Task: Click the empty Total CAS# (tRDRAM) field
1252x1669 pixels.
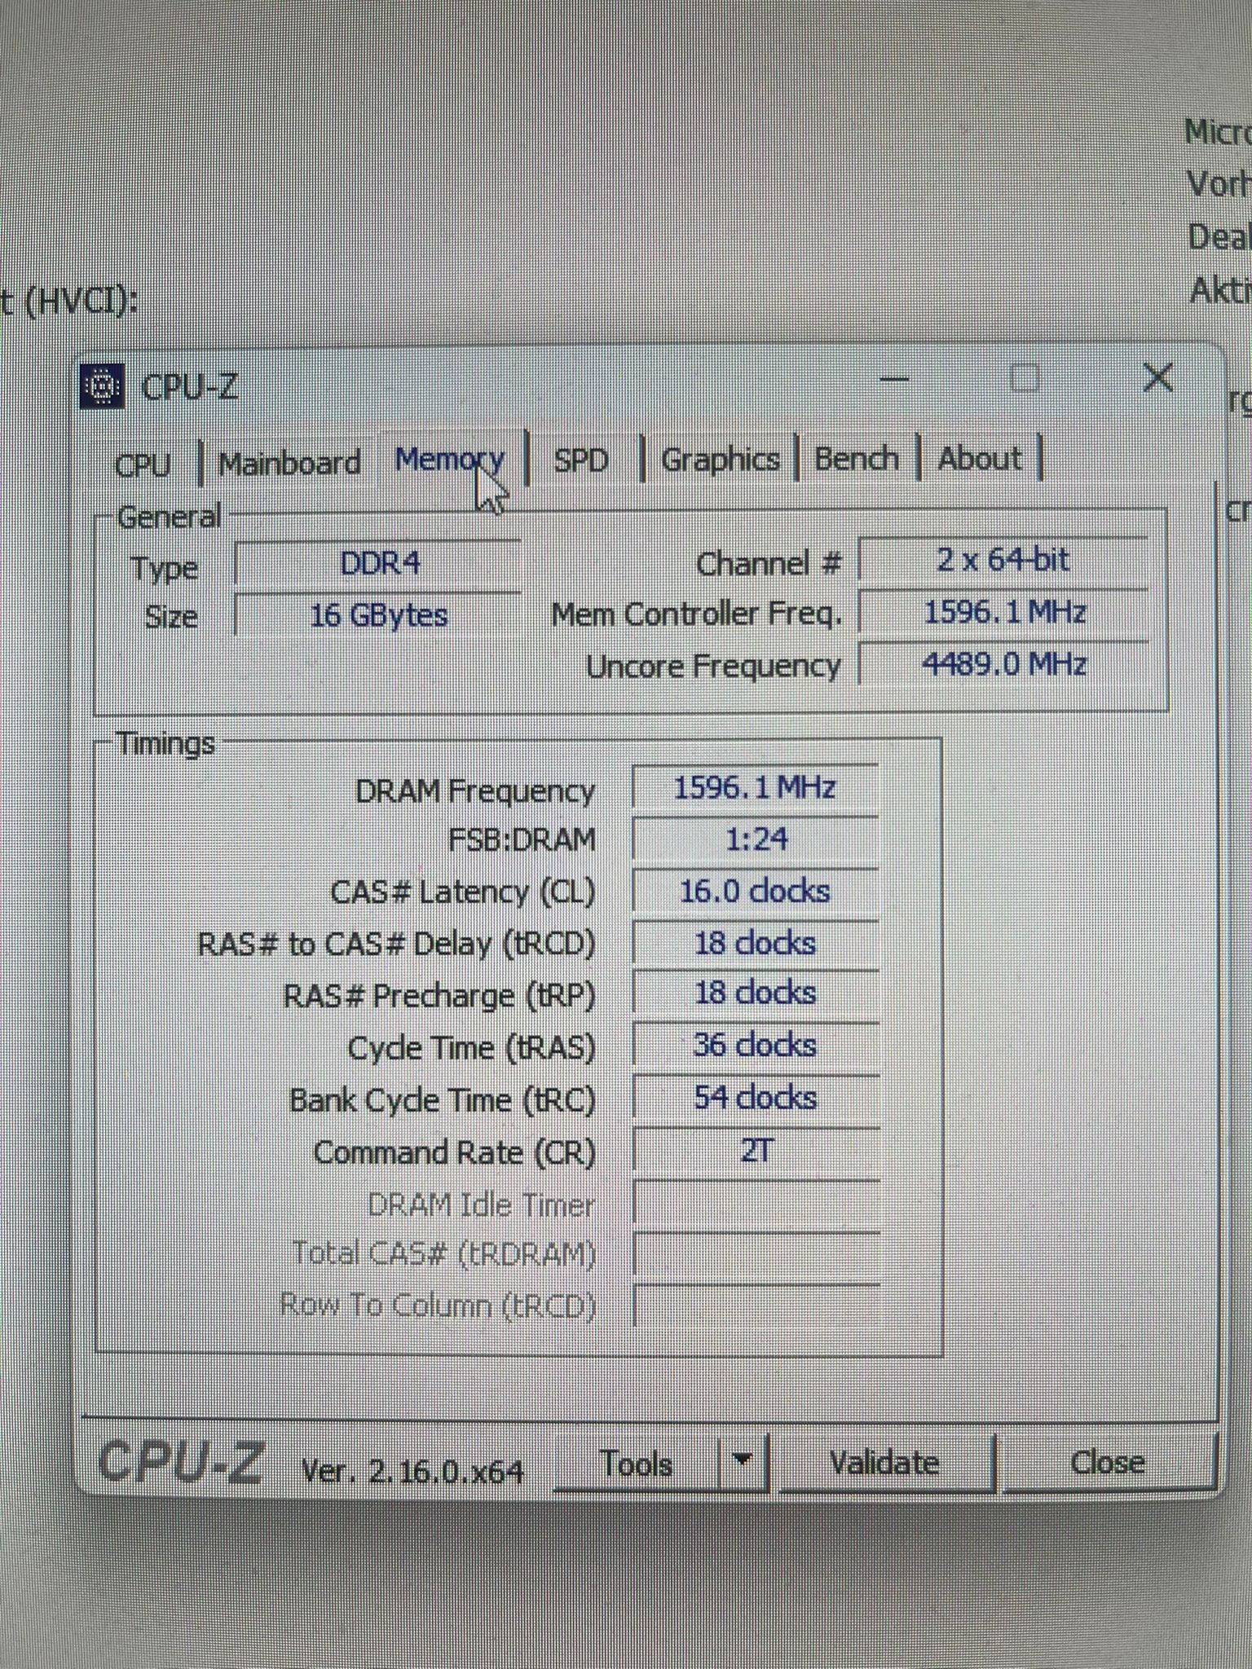Action: (756, 1253)
